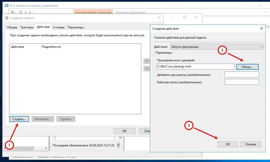Open the Условия tab
This screenshot has width=270, height=162.
[x=59, y=27]
